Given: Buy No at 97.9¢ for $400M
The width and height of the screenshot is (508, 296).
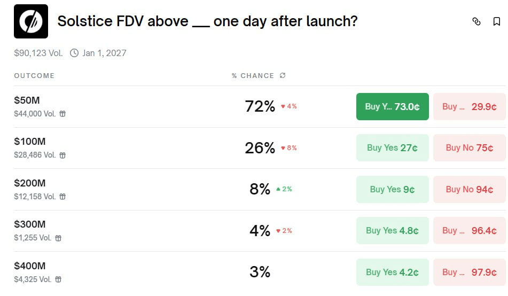Looking at the screenshot, I should [x=469, y=272].
